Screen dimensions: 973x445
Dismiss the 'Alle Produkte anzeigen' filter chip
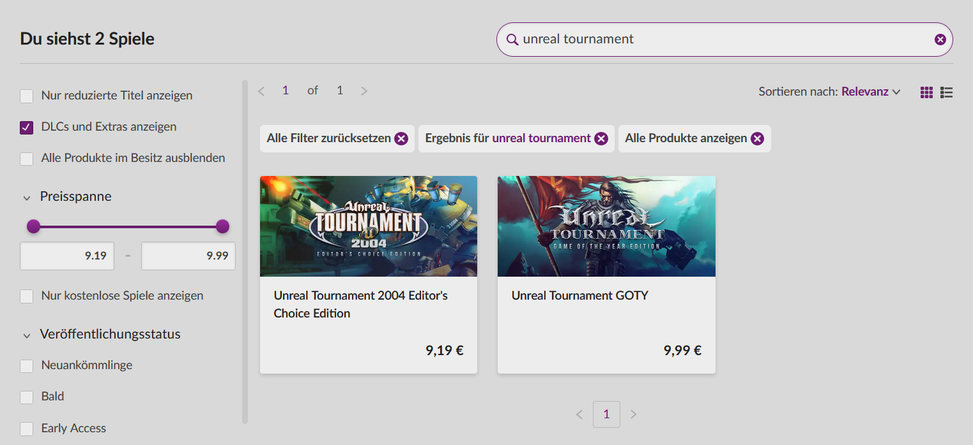pos(757,138)
